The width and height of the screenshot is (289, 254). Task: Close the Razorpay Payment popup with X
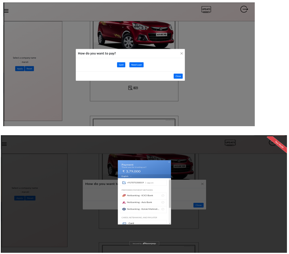coord(169,162)
